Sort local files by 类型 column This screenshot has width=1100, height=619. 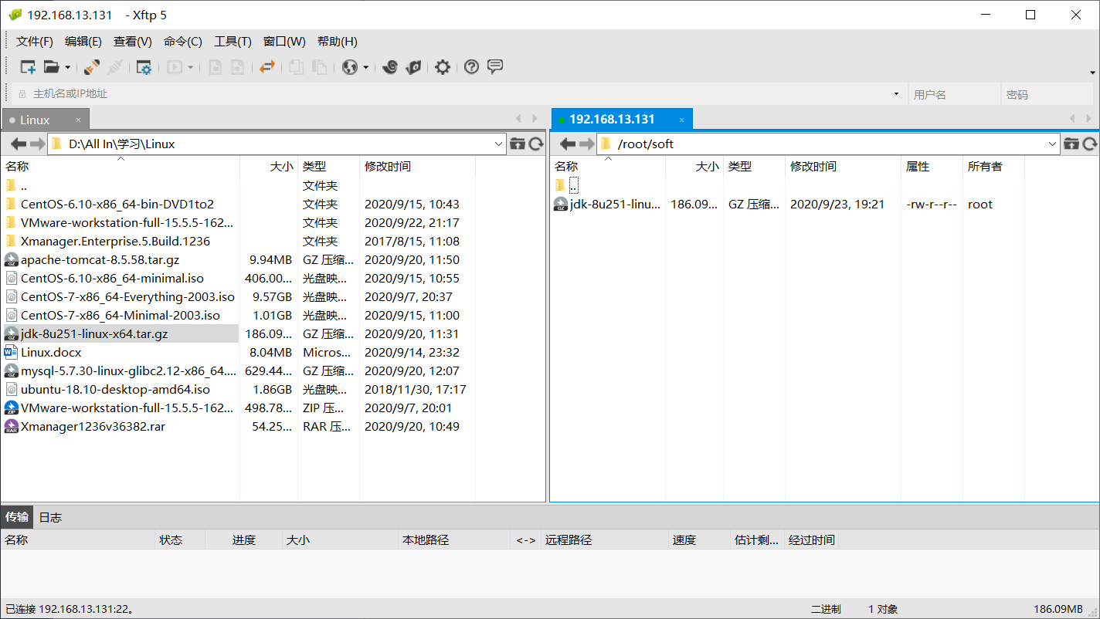(x=328, y=167)
